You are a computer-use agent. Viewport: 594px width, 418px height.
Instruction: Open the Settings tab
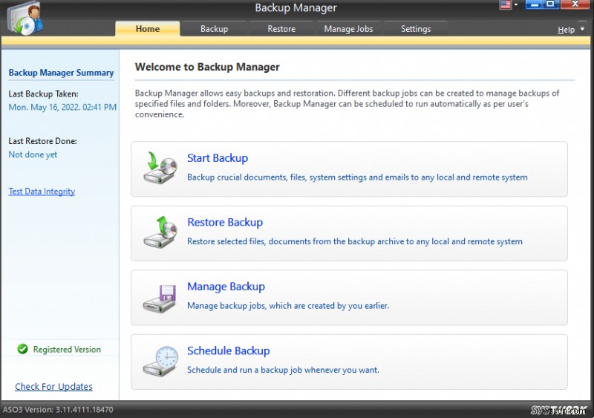coord(416,29)
